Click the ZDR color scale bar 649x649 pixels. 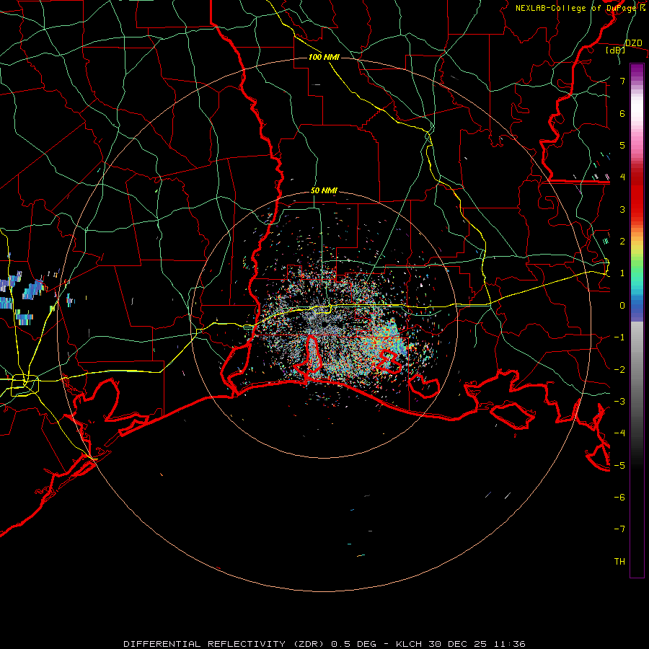coord(637,320)
